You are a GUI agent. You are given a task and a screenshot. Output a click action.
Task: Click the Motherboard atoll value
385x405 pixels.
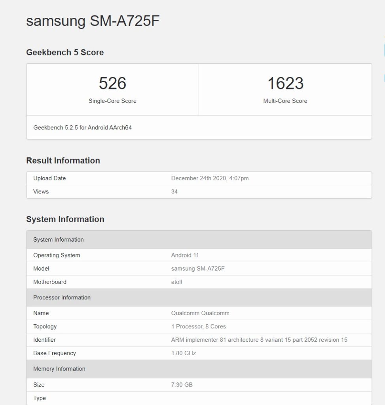(176, 282)
